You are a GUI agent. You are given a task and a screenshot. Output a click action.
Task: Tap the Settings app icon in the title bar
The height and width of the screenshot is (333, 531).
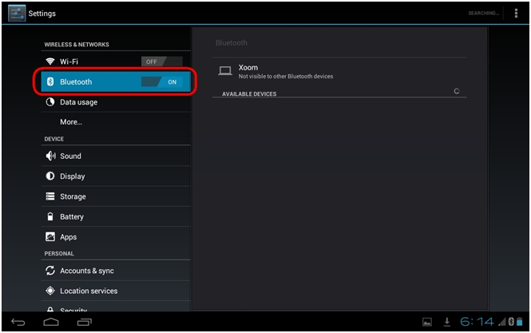click(17, 14)
